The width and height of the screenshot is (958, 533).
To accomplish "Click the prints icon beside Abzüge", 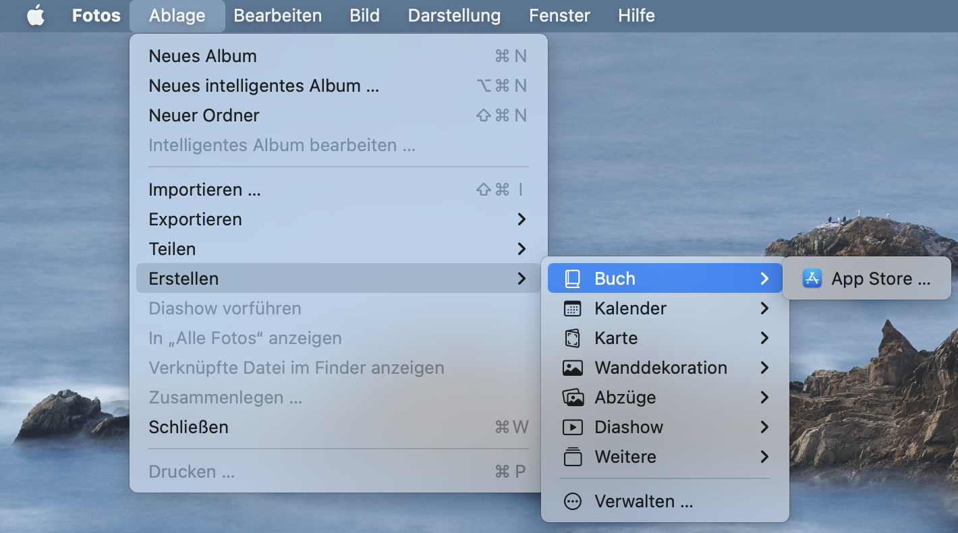I will pyautogui.click(x=572, y=397).
